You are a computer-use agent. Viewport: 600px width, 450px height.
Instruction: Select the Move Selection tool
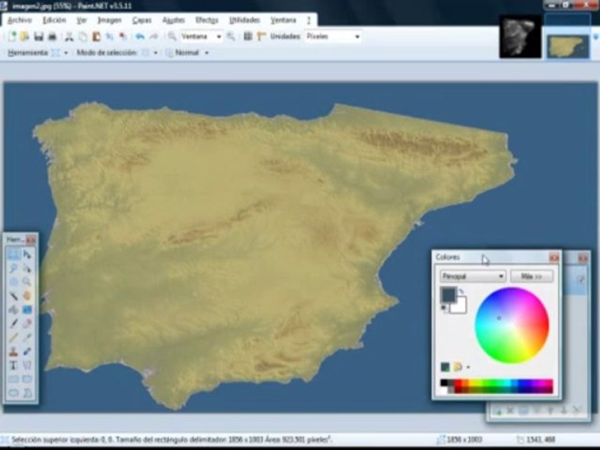(x=27, y=268)
